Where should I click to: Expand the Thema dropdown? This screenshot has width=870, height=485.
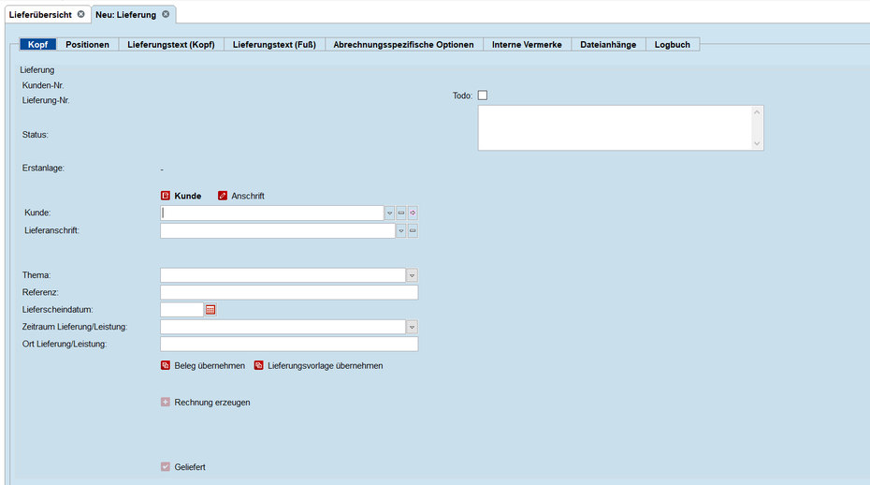(412, 275)
